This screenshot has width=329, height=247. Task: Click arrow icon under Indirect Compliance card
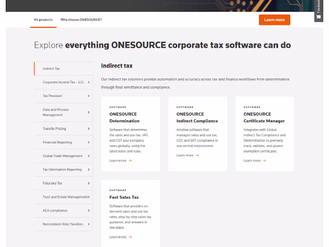click(197, 155)
